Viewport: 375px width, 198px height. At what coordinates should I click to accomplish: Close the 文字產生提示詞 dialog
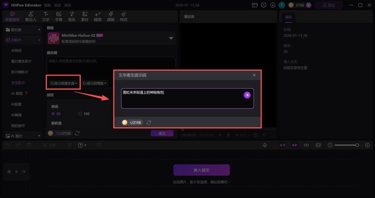(254, 75)
